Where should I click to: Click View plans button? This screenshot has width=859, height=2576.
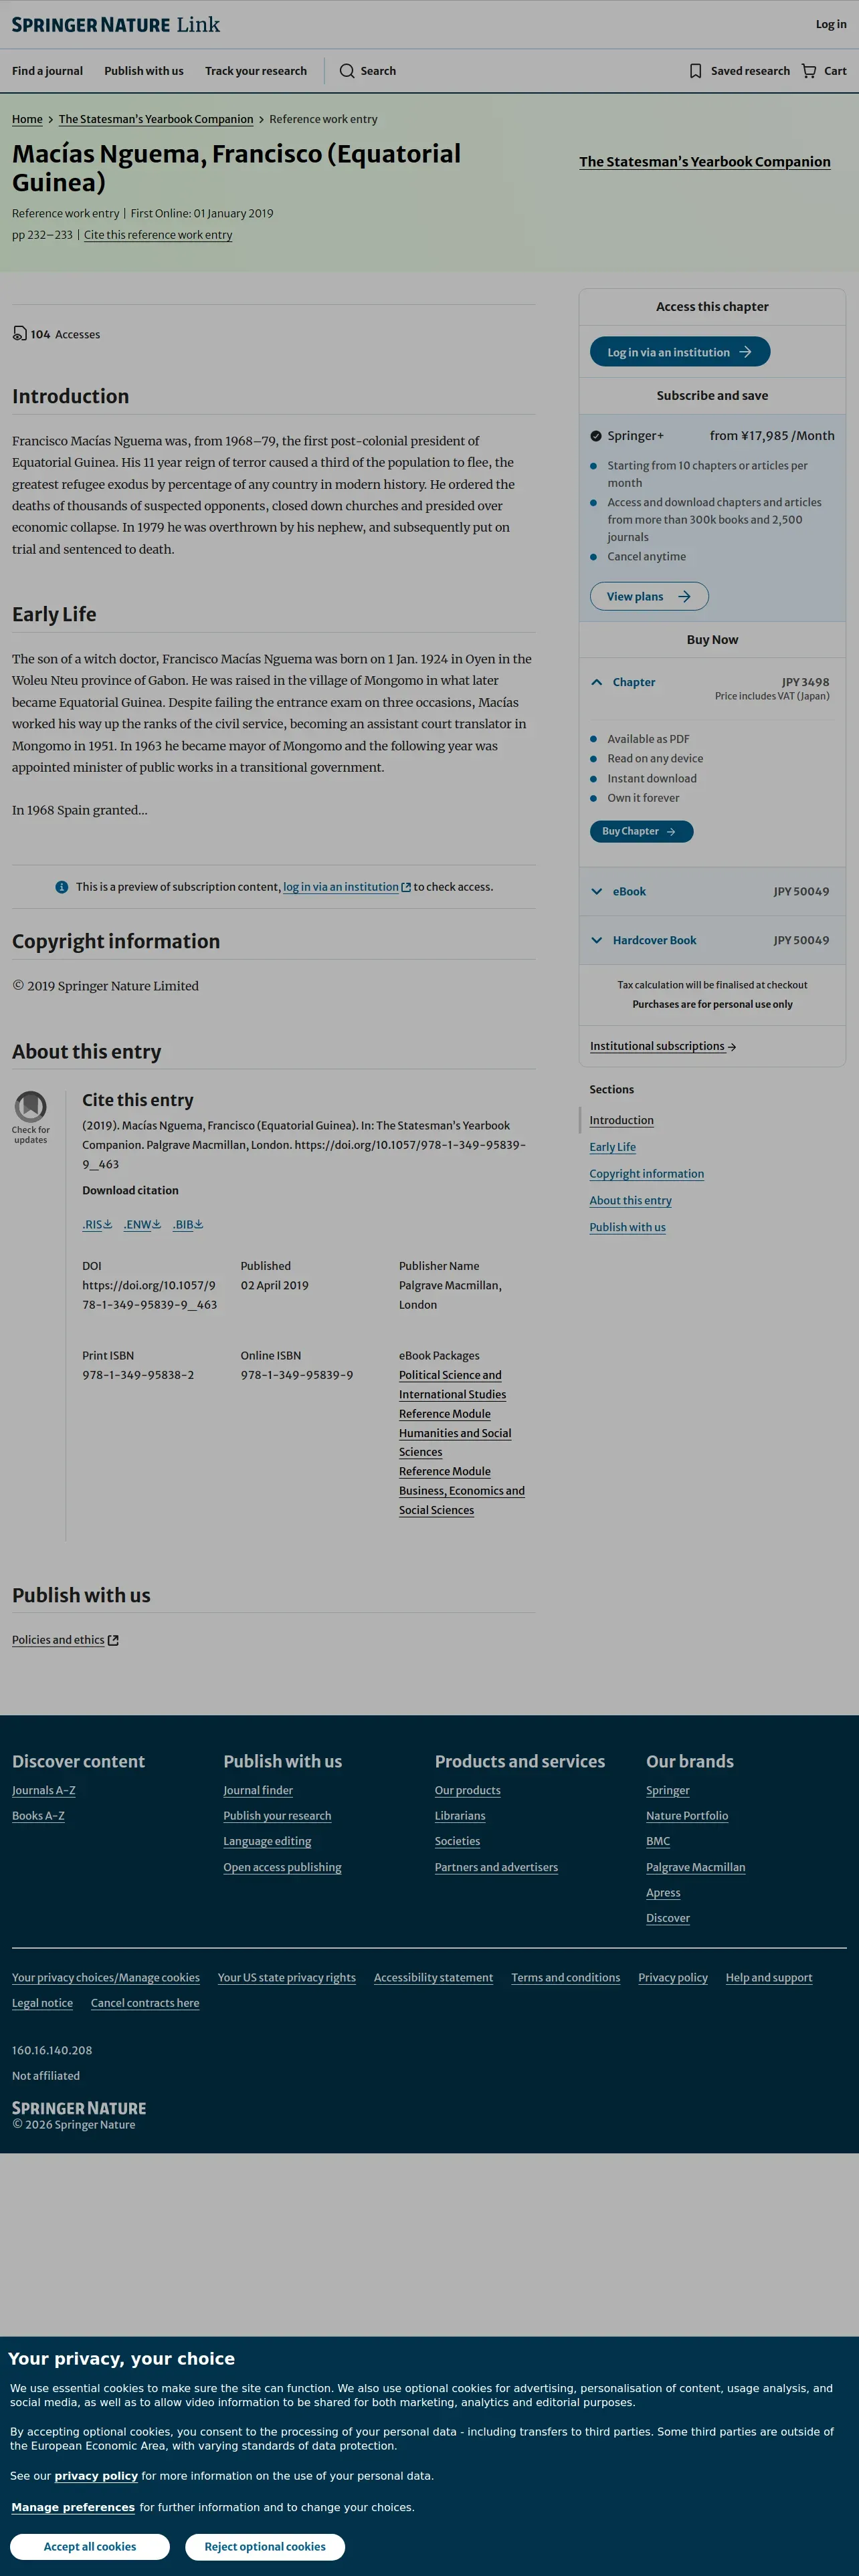pos(649,597)
